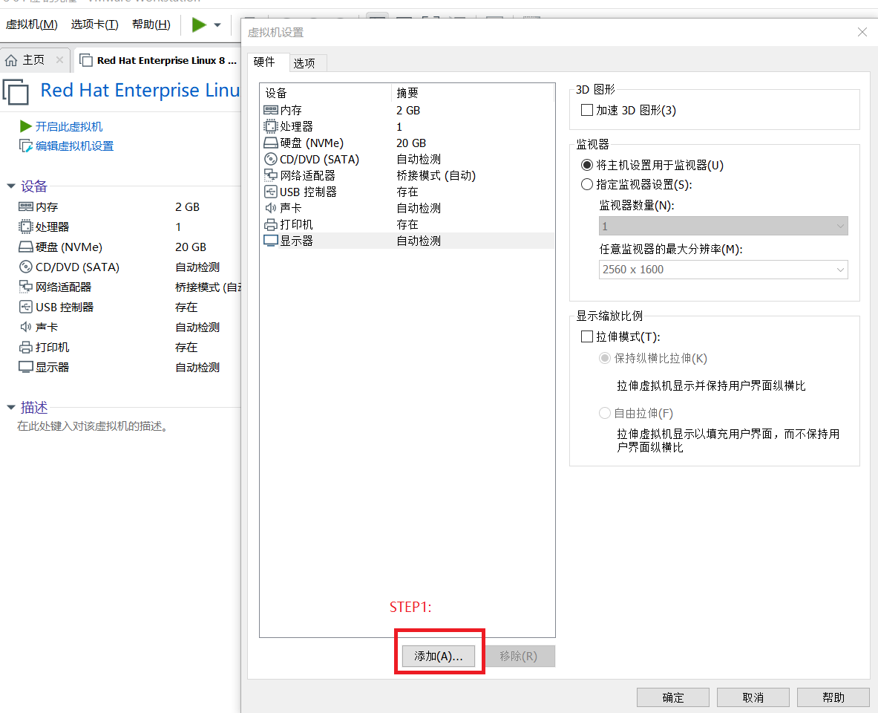The width and height of the screenshot is (878, 713).
Task: Click the 取消 button
Action: [x=753, y=697]
